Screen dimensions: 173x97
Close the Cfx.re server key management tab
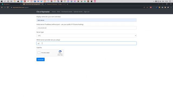(x=42, y=4)
